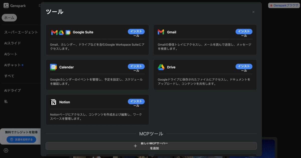Click the Notion description text
The image size is (301, 158).
tap(96, 117)
